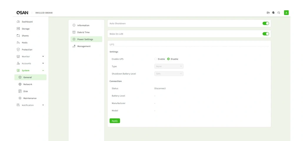Expand the Accounts menu chevron
303x141 pixels.
click(43, 63)
